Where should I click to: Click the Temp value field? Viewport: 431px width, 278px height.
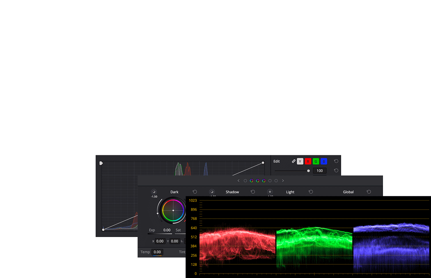click(x=157, y=252)
